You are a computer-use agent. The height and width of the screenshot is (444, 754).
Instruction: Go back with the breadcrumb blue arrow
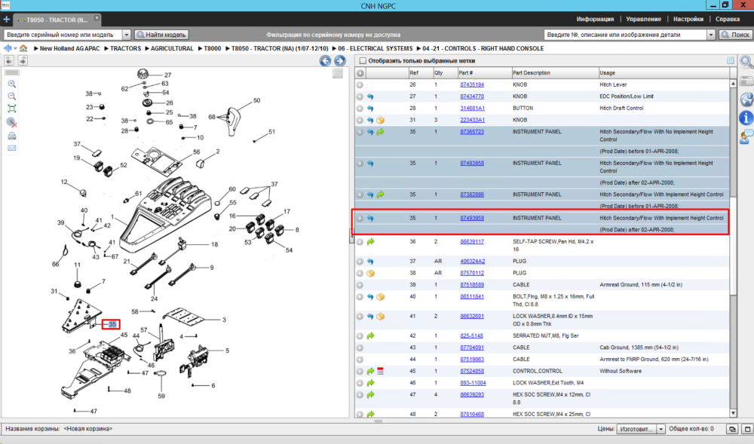pos(8,48)
